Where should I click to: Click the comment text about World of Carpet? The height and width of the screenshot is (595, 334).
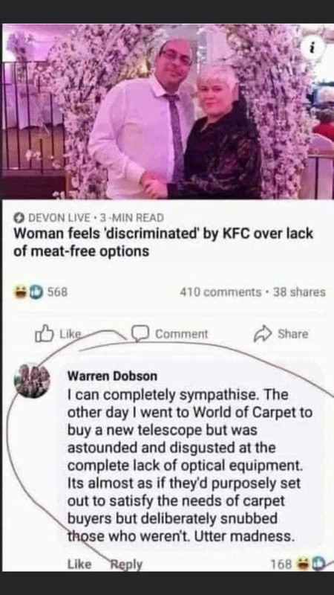pyautogui.click(x=190, y=466)
